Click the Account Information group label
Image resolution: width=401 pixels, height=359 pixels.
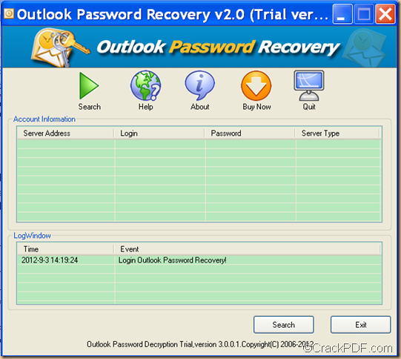coord(44,119)
